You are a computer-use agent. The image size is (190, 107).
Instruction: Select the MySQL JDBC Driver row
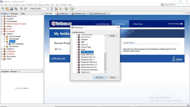(x=87, y=55)
